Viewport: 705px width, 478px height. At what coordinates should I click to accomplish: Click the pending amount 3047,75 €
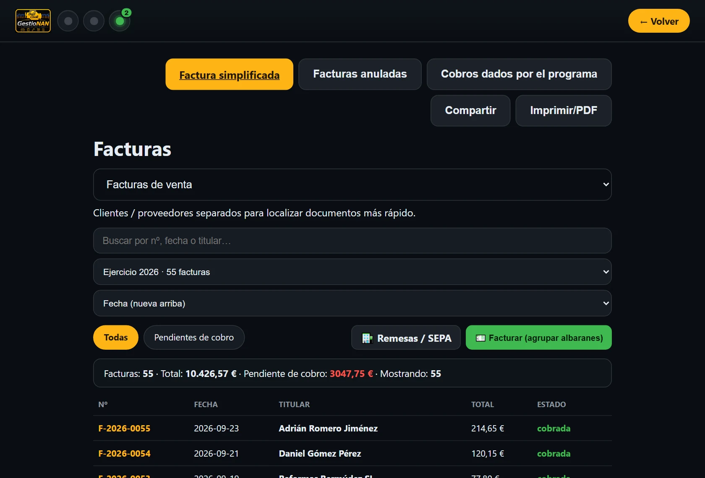pyautogui.click(x=351, y=374)
